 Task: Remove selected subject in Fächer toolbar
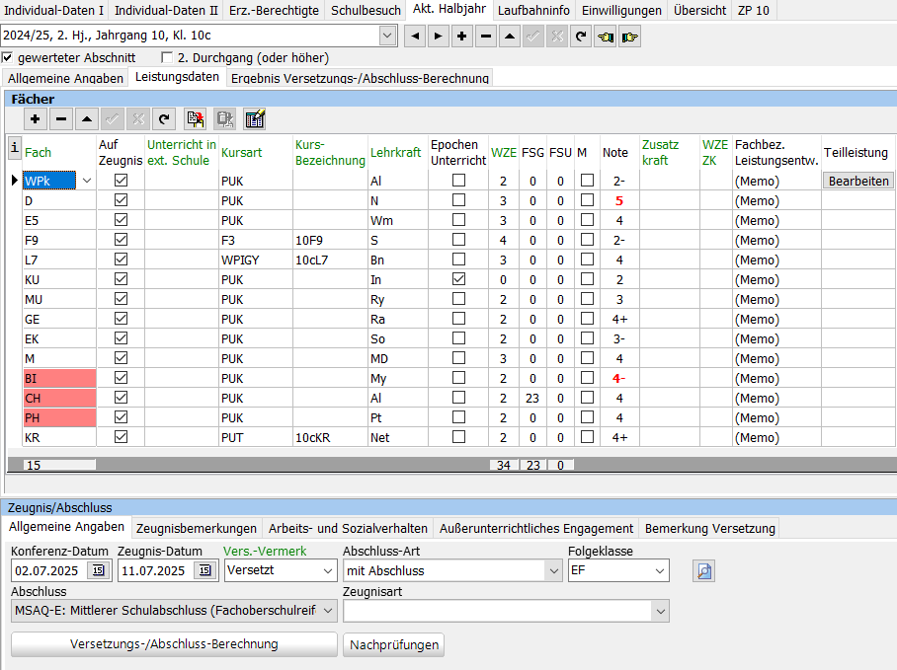pos(60,118)
